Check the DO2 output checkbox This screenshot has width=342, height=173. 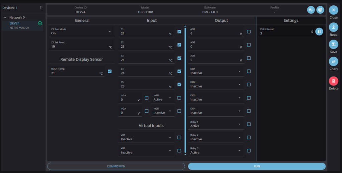tap(248, 84)
